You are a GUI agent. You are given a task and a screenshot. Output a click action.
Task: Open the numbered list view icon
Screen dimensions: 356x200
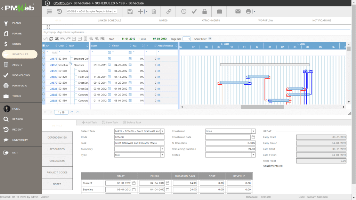tap(49, 11)
